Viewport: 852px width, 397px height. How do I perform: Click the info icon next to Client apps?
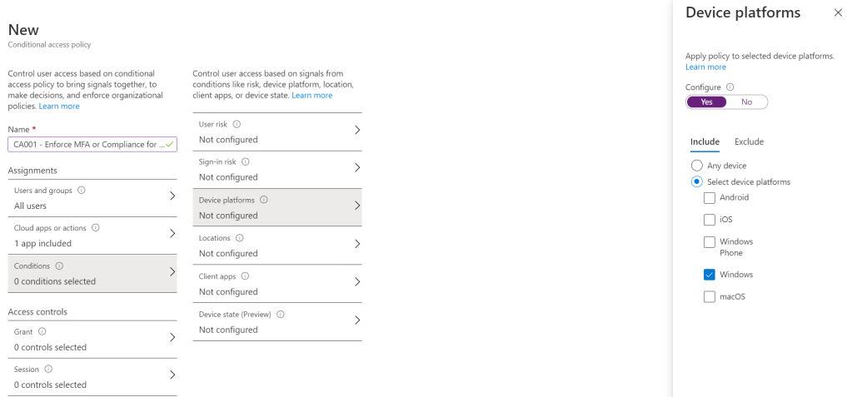tap(245, 276)
